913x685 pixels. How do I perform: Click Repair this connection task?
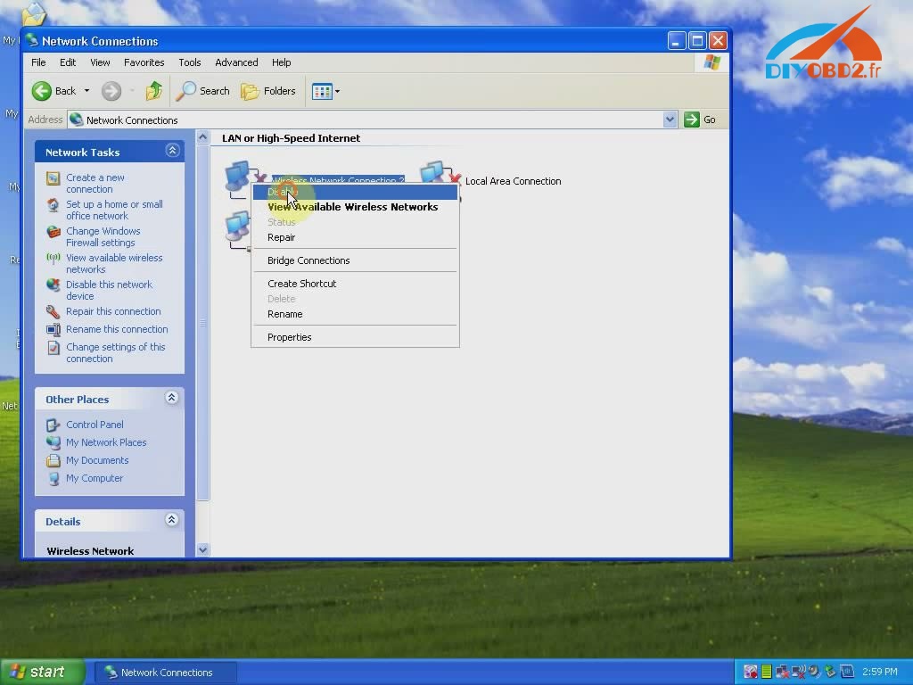113,311
